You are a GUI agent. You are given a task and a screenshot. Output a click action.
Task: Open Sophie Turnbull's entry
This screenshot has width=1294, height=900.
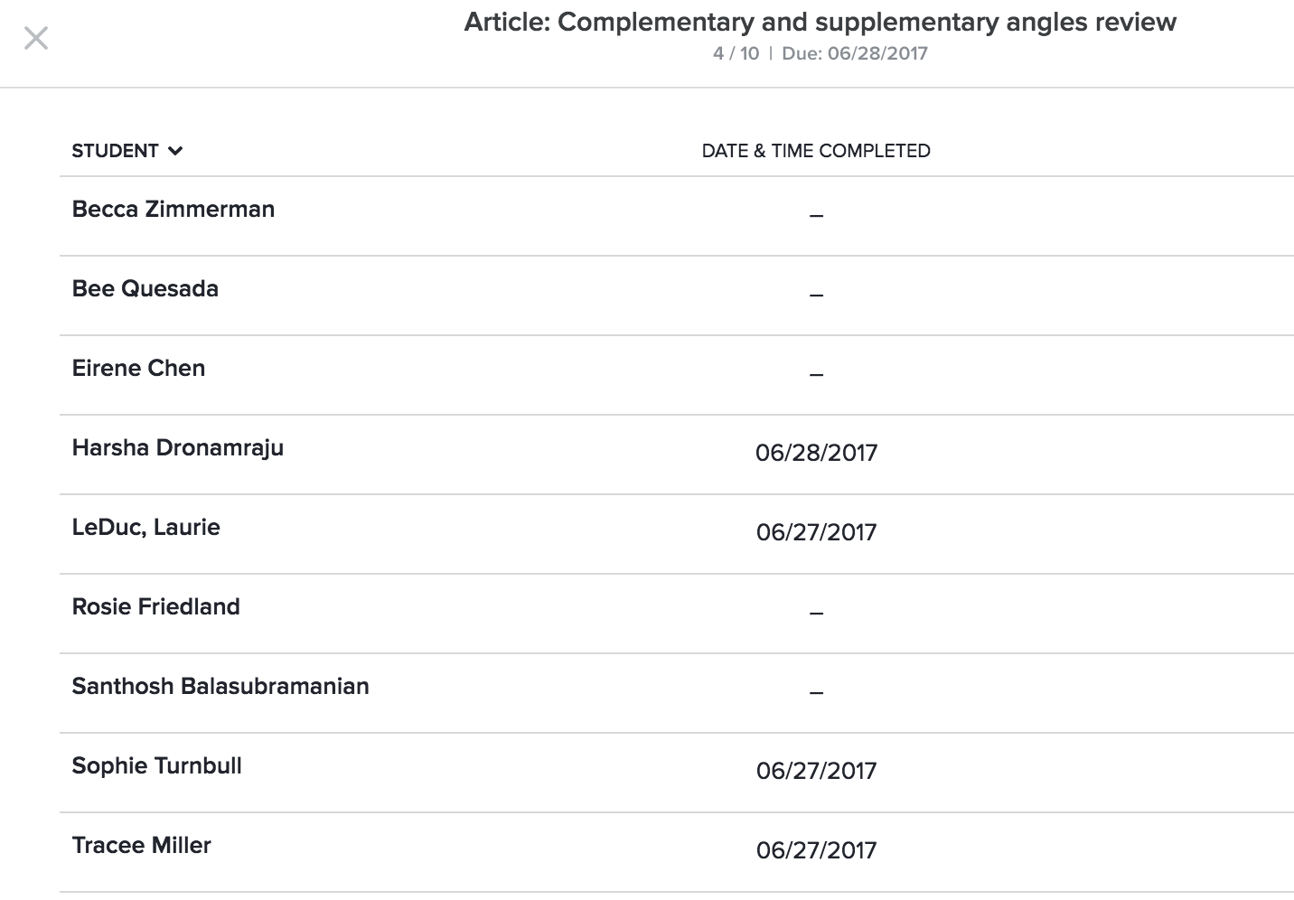pyautogui.click(x=156, y=765)
